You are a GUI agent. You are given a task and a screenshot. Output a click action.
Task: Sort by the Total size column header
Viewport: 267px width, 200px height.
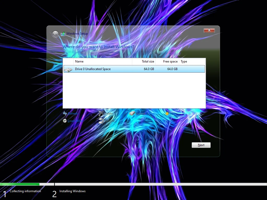pyautogui.click(x=144, y=61)
